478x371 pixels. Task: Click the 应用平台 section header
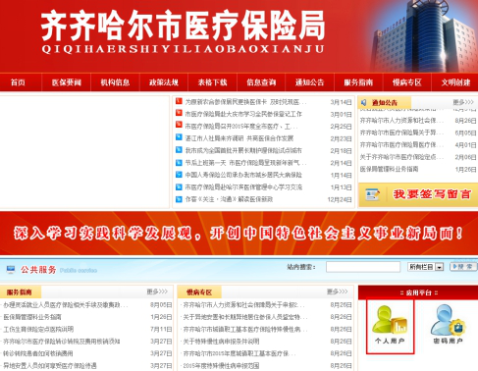coord(418,292)
